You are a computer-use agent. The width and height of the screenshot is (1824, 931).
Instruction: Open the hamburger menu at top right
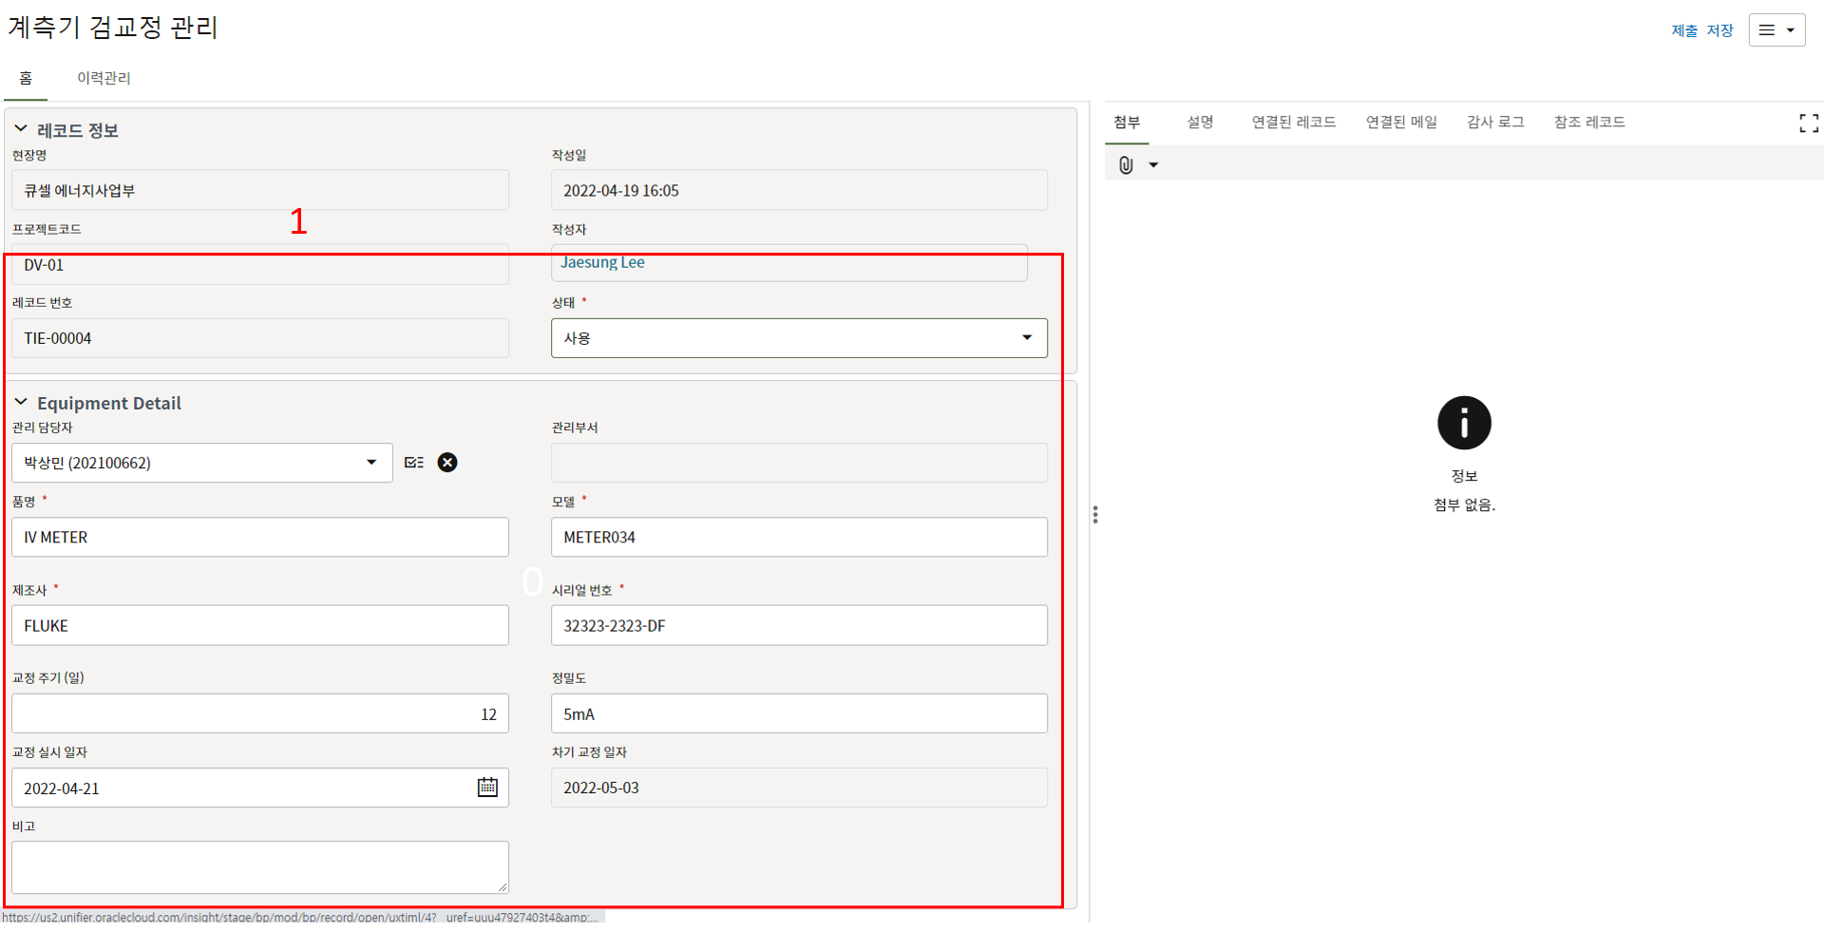click(x=1776, y=30)
